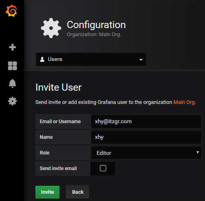Image resolution: width=205 pixels, height=201 pixels.
Task: Click the green Invite button
Action: (x=47, y=192)
